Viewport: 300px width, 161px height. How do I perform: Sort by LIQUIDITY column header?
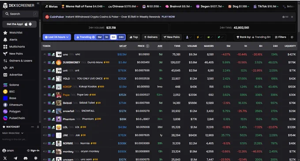pyautogui.click(x=290, y=46)
